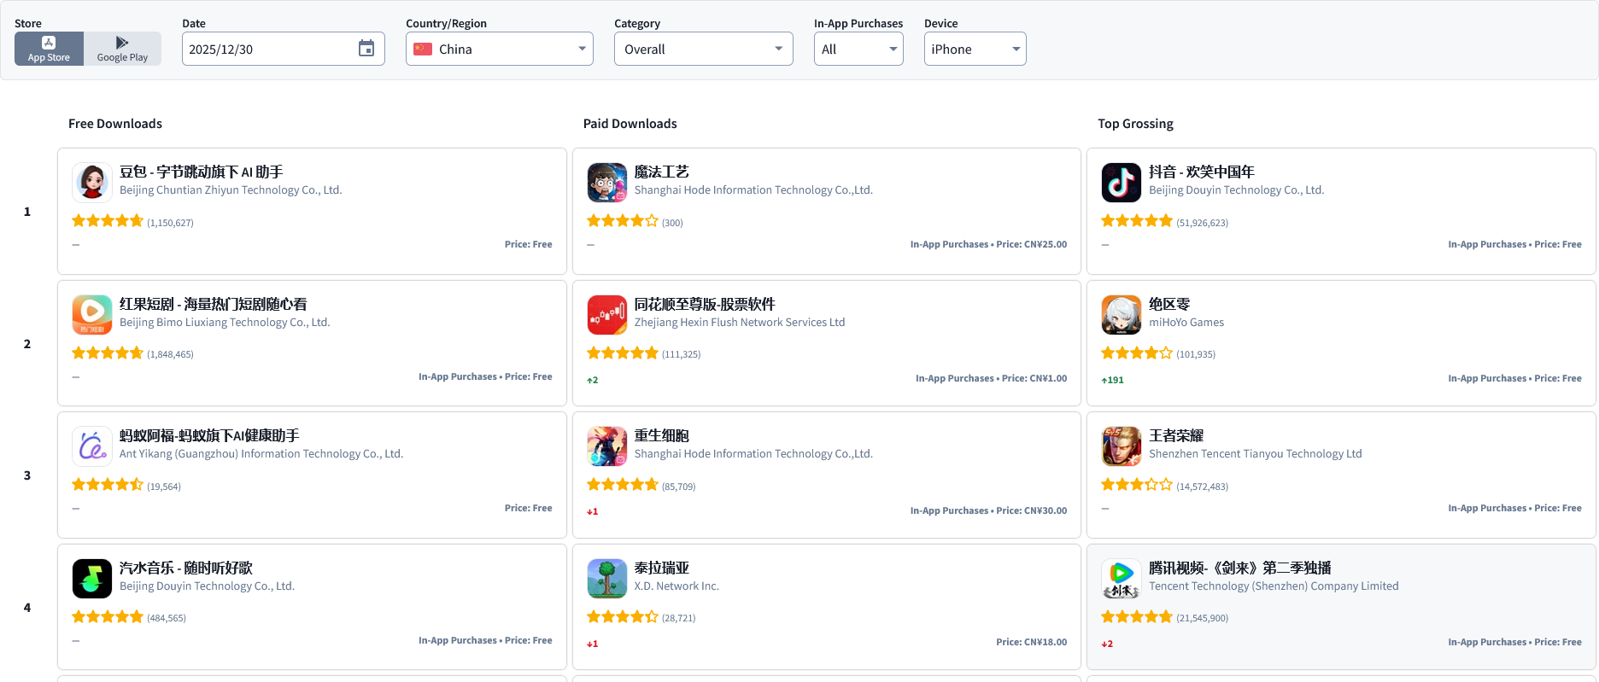Open the 豆包 - 字节跳动旗下 AI 助手 title
This screenshot has width=1599, height=682.
pyautogui.click(x=202, y=172)
